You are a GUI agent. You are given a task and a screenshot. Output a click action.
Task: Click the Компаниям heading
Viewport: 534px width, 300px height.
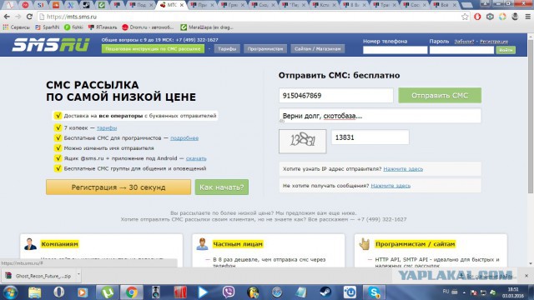[x=59, y=244]
